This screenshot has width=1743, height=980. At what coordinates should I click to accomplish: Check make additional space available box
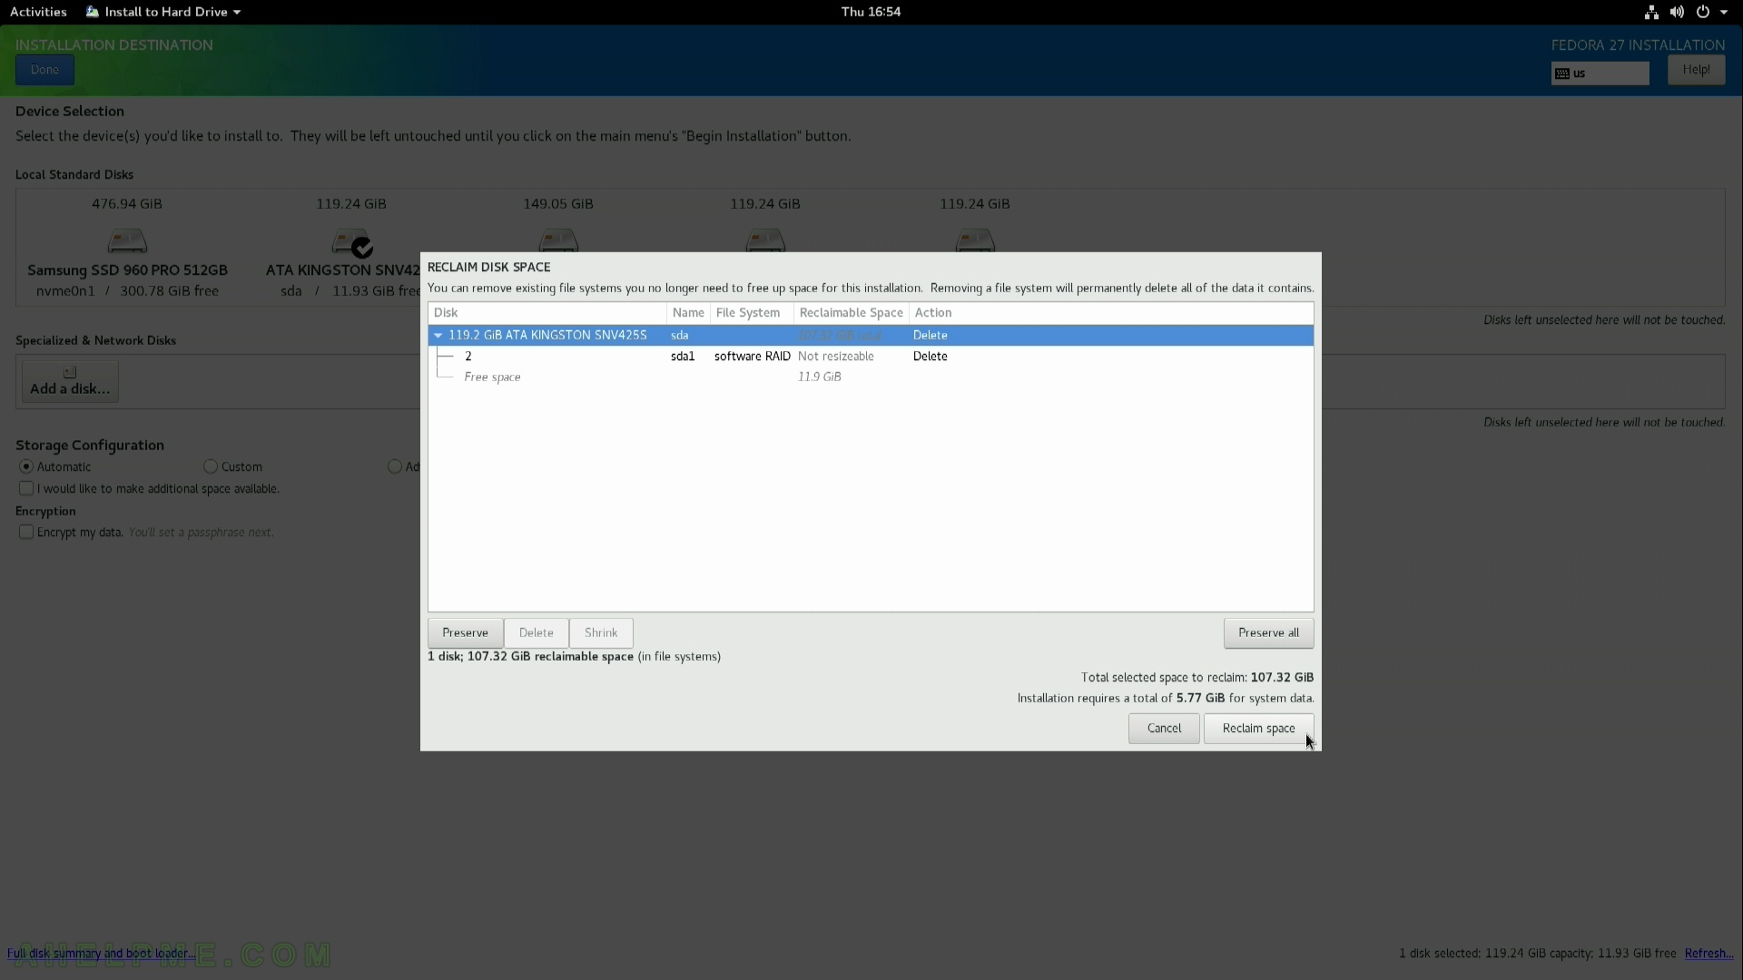click(26, 488)
